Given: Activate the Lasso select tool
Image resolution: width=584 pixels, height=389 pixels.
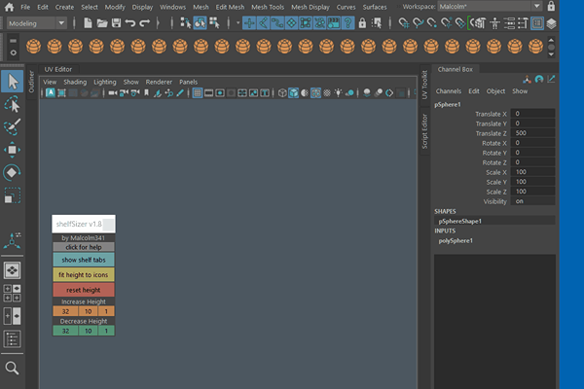Looking at the screenshot, I should [x=13, y=104].
